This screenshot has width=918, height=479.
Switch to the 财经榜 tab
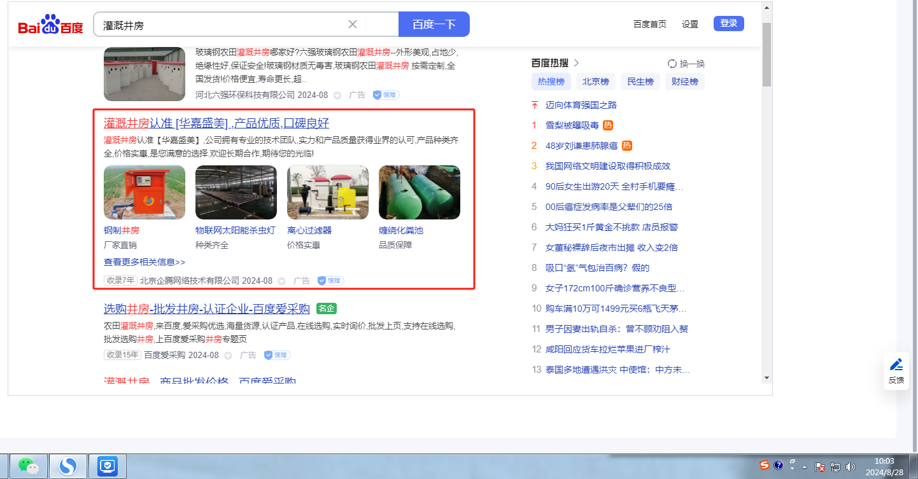click(685, 81)
